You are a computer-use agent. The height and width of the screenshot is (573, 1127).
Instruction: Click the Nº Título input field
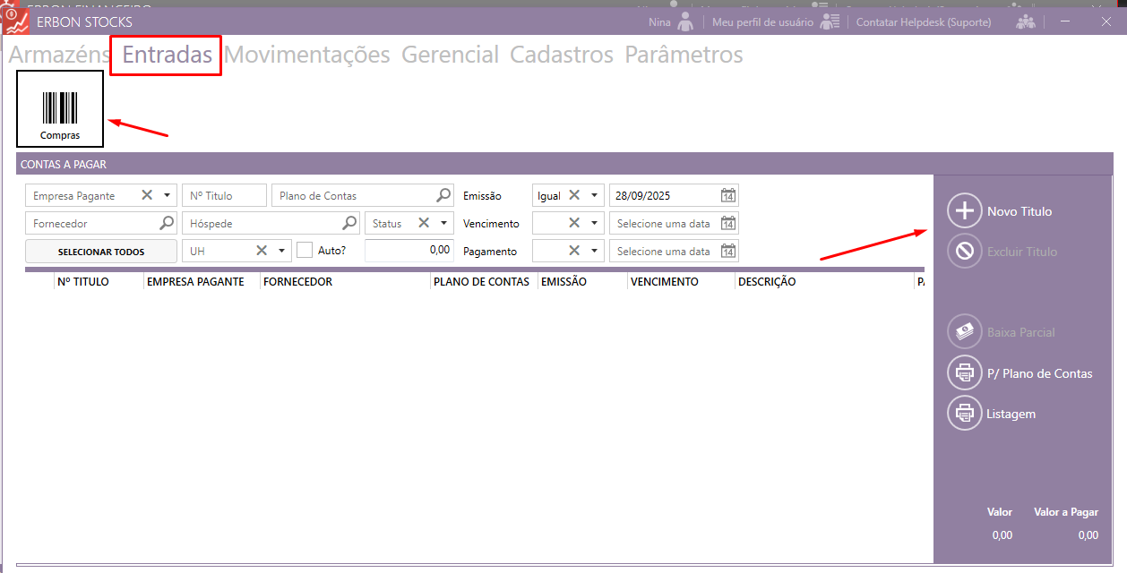click(224, 196)
